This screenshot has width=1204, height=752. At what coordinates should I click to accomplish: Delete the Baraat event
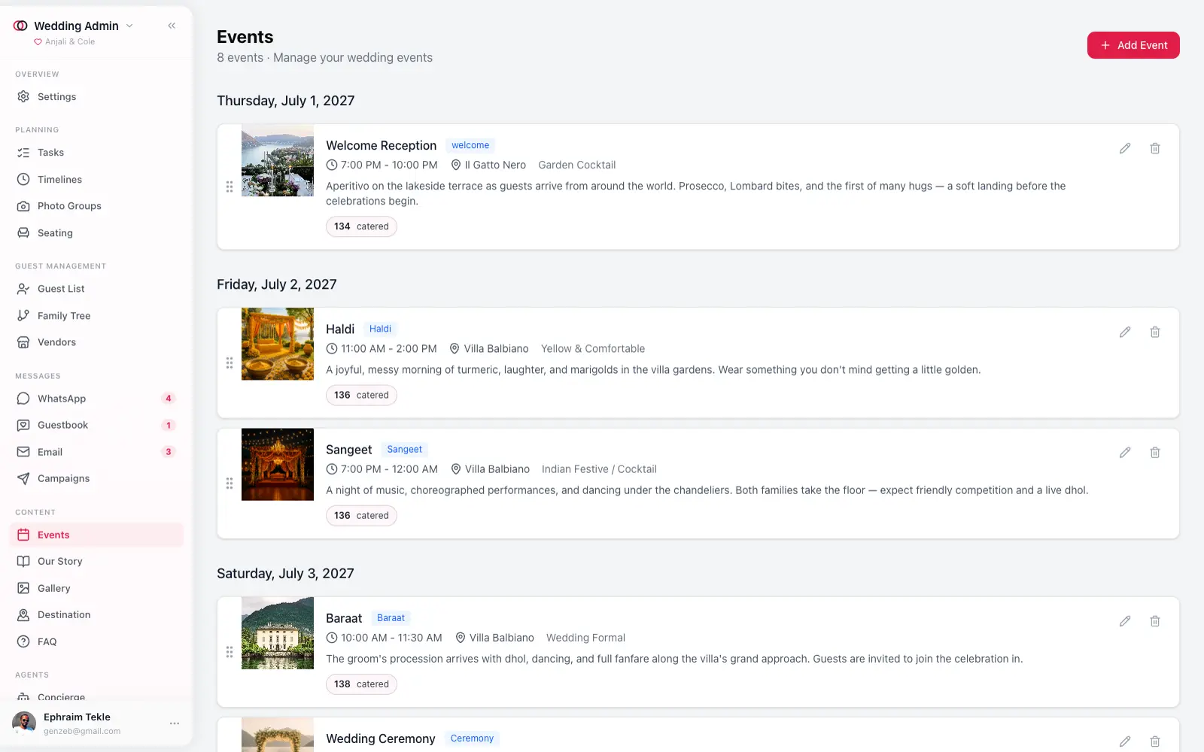(1155, 621)
